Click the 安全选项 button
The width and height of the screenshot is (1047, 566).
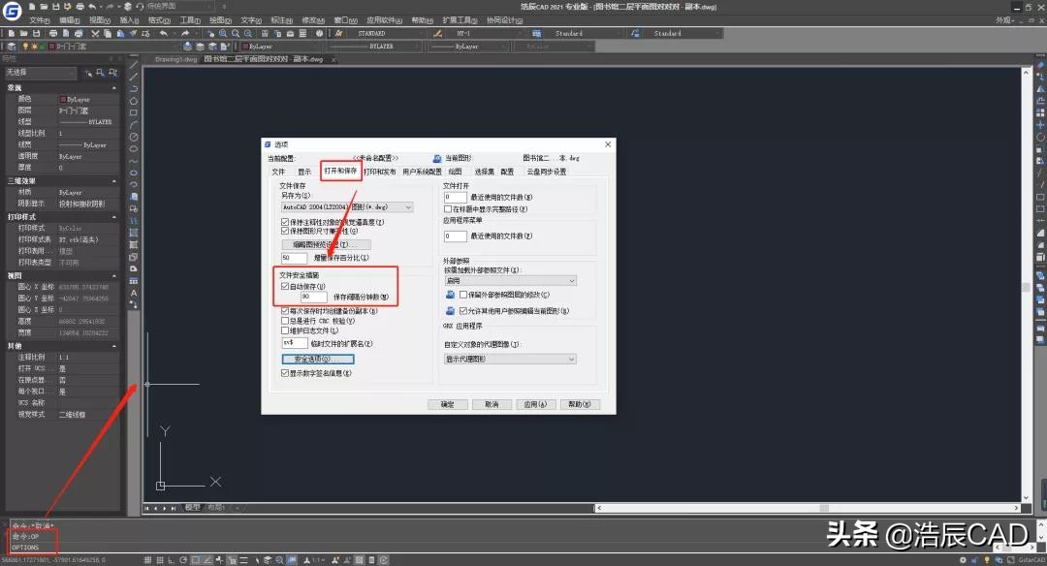316,357
